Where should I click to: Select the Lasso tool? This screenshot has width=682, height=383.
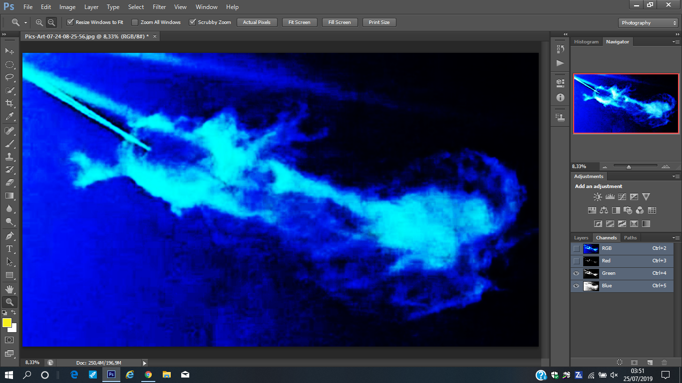pyautogui.click(x=9, y=77)
